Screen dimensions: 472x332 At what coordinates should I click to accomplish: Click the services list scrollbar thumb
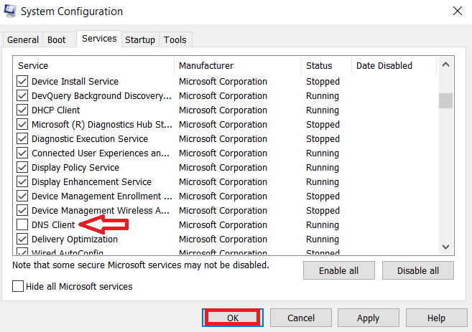point(446,100)
